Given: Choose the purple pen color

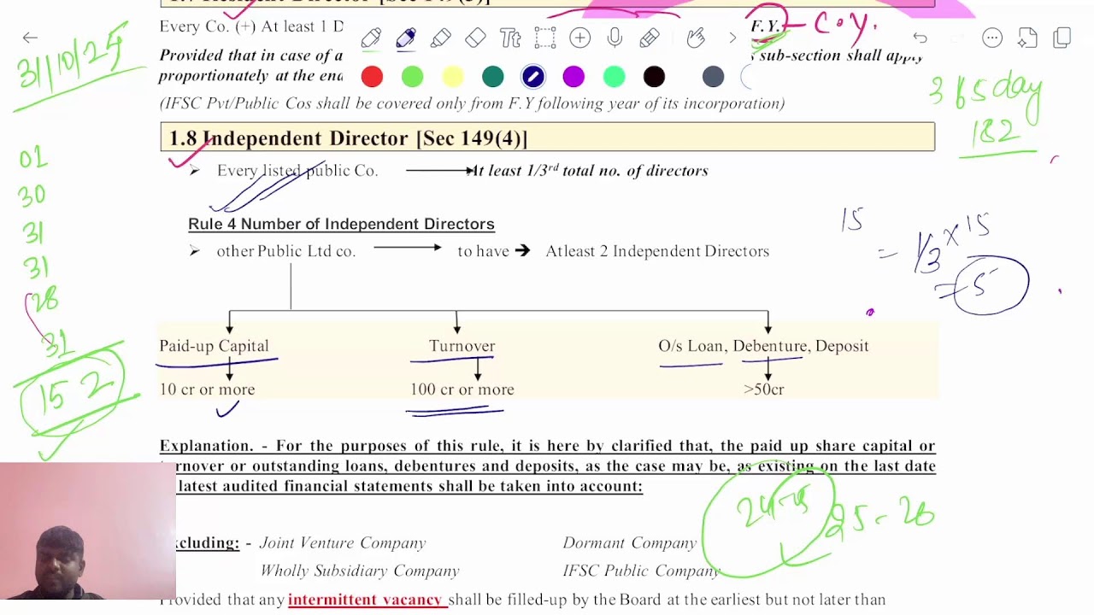Looking at the screenshot, I should pyautogui.click(x=573, y=77).
